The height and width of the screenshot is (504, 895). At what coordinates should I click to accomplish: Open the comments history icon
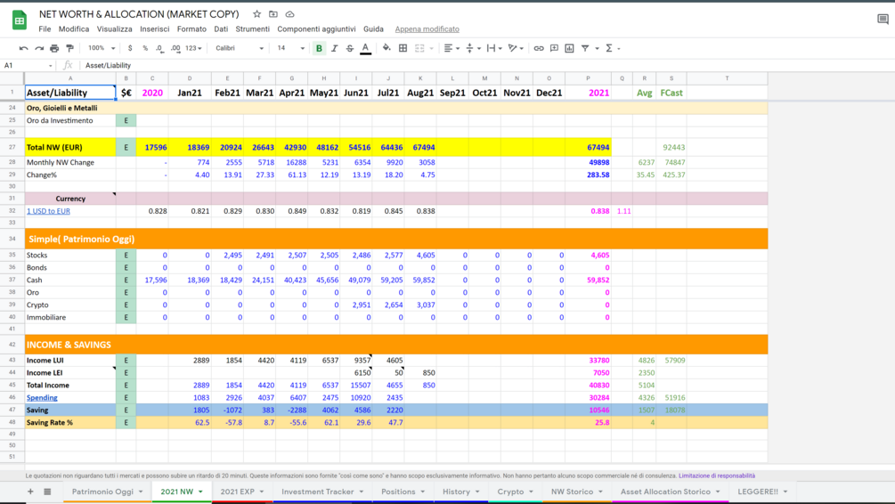tap(883, 20)
